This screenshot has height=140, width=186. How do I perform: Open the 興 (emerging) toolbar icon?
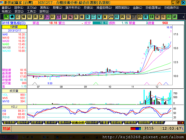coord(122,17)
